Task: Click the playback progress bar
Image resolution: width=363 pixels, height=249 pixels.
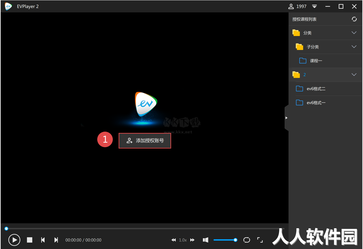Action: [145, 229]
